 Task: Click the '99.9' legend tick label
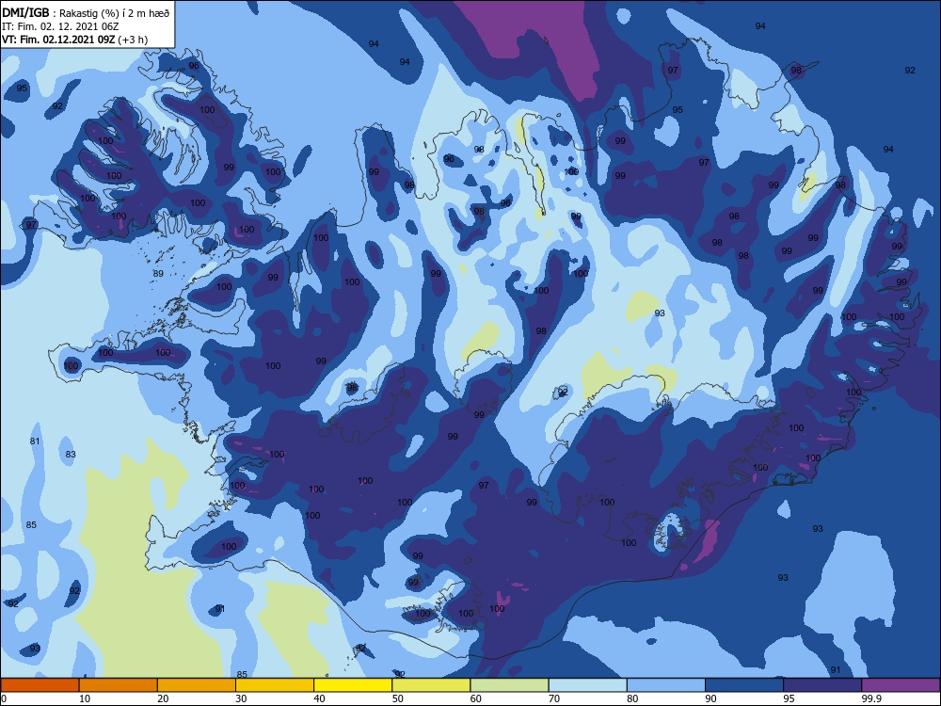[x=871, y=698]
